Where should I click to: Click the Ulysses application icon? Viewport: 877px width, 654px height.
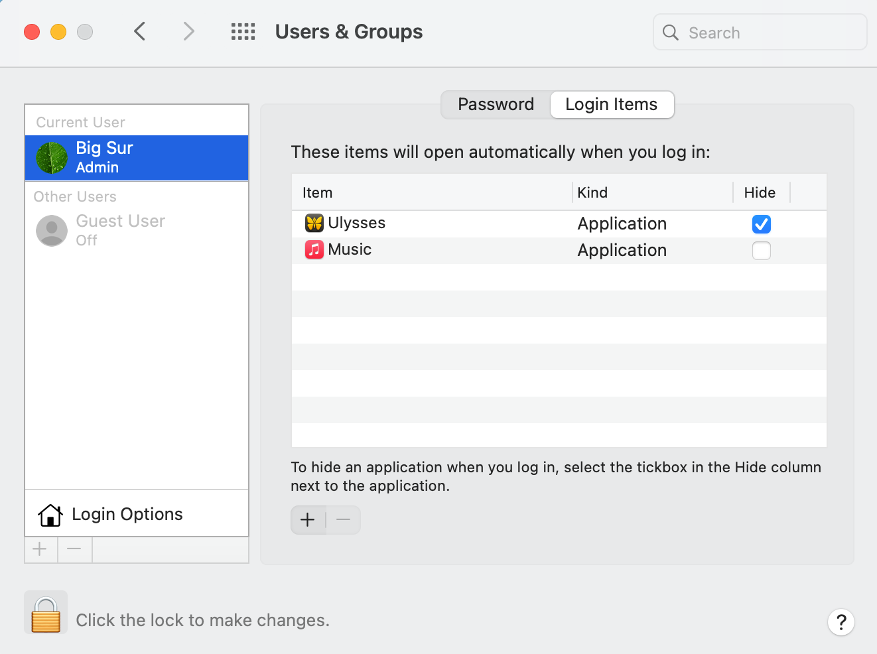[314, 224]
